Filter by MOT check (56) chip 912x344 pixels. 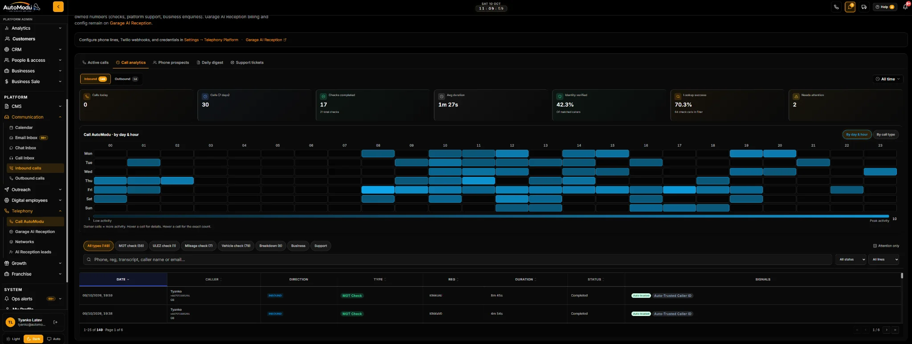pyautogui.click(x=131, y=246)
